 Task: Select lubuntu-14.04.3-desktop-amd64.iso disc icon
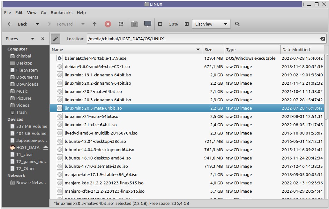(x=60, y=150)
